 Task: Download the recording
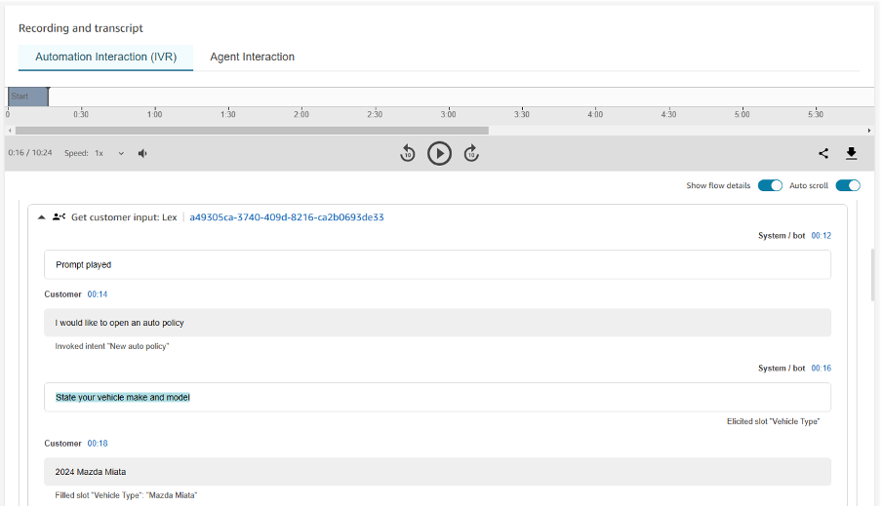(851, 153)
